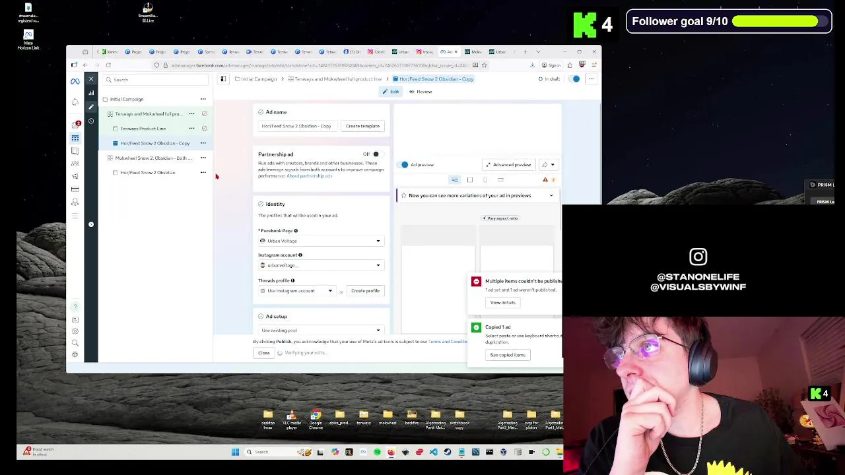Open more options for Initial Campaign row

203,99
